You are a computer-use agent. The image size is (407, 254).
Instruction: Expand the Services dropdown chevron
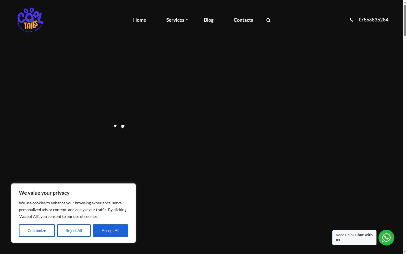click(187, 20)
